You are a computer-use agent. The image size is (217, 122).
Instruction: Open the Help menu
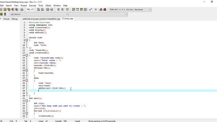pos(65,5)
